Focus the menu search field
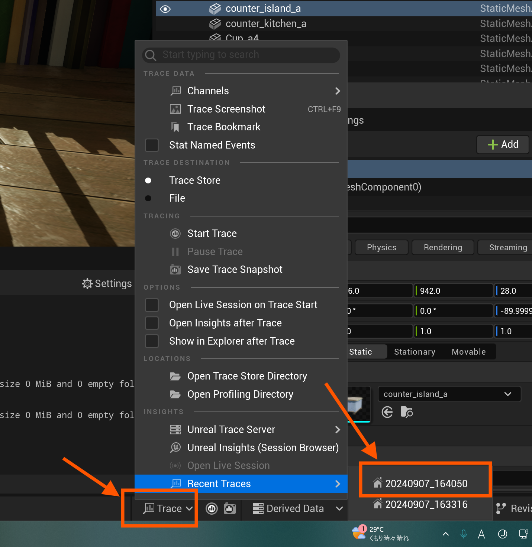The height and width of the screenshot is (547, 532). [241, 55]
